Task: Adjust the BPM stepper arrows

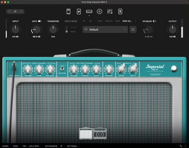Action: [x=40, y=146]
